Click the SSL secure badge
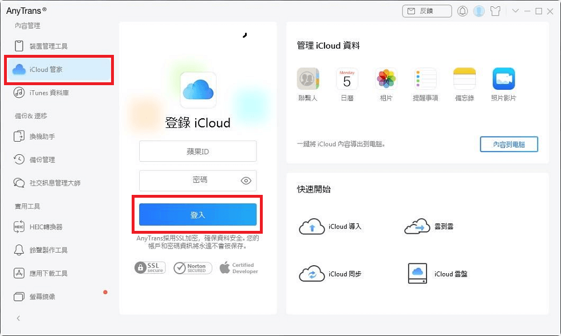Screen dimensions: 561x336 [x=150, y=267]
